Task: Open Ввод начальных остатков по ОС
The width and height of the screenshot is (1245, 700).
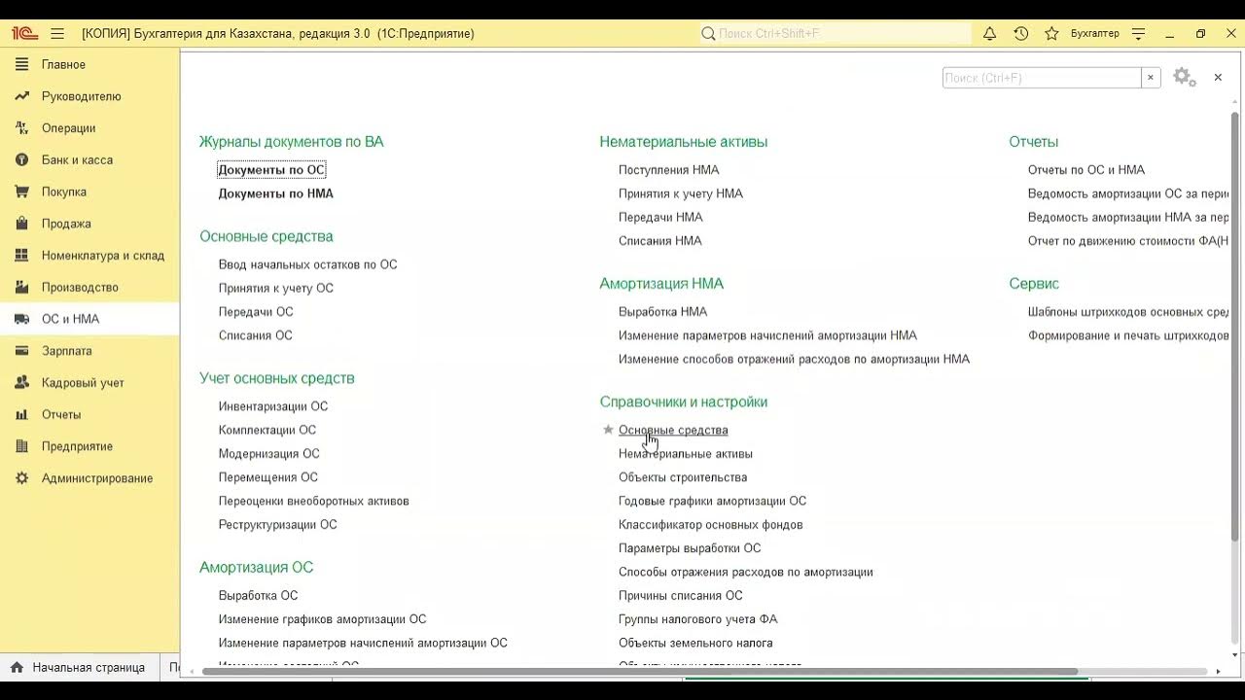Action: tap(307, 264)
